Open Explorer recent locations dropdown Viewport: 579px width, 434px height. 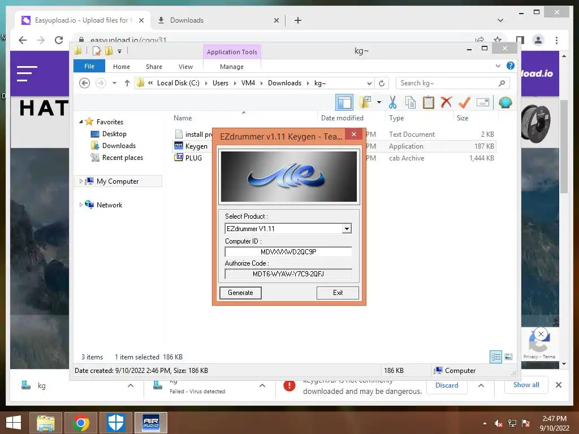point(114,83)
